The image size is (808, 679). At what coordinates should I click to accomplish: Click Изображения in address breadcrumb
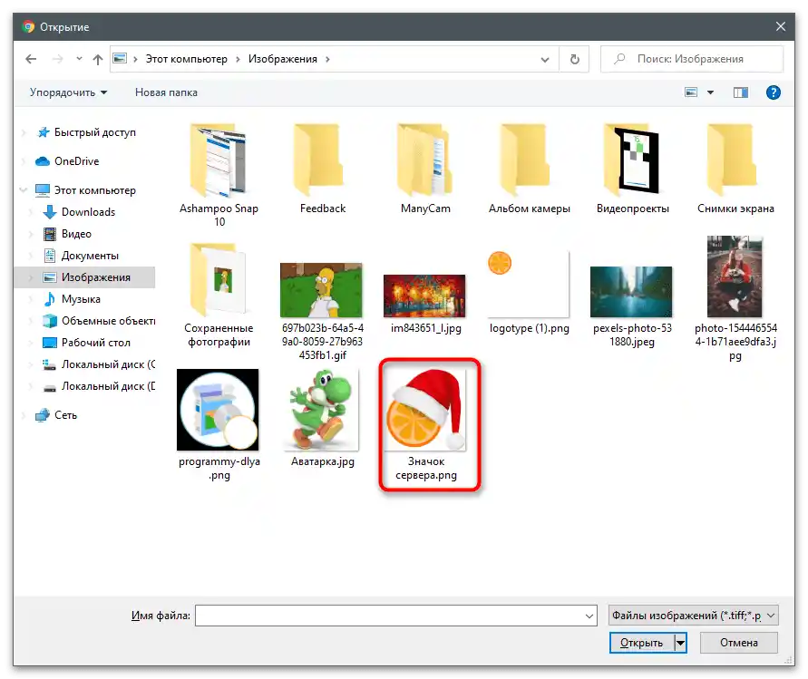pos(282,59)
